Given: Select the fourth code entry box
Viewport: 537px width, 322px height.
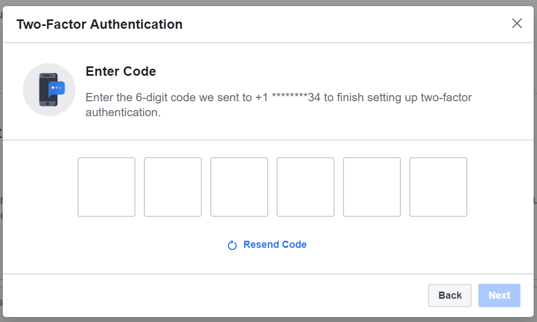Looking at the screenshot, I should click(x=305, y=186).
